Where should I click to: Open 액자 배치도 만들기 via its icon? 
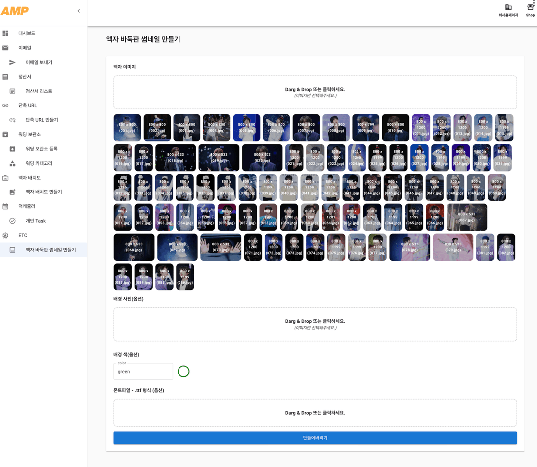[x=13, y=192]
